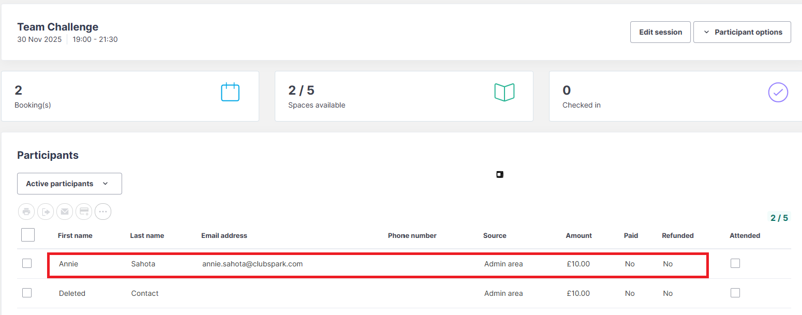
Task: Click the First name column header
Action: [75, 236]
